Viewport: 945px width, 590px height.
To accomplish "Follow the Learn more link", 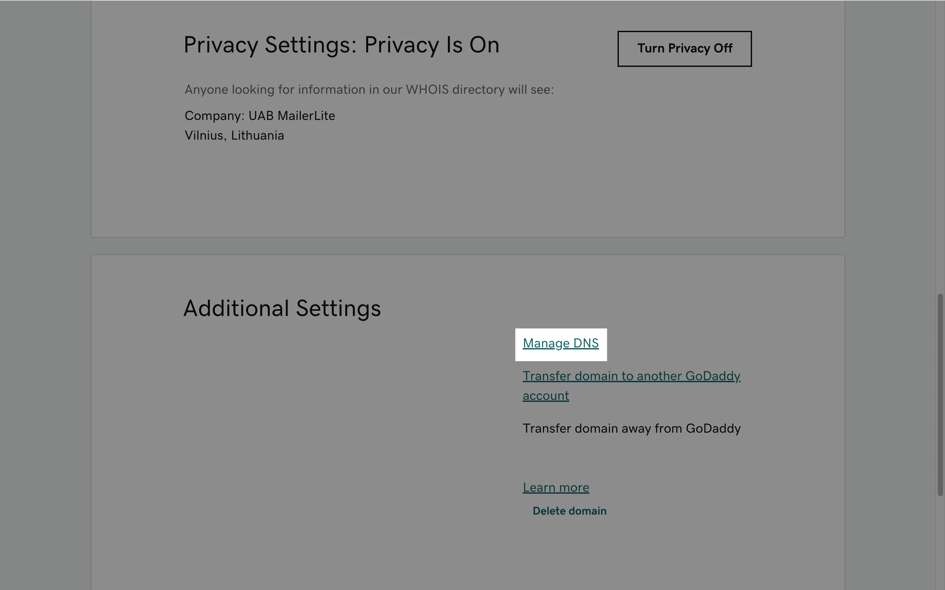I will click(556, 488).
